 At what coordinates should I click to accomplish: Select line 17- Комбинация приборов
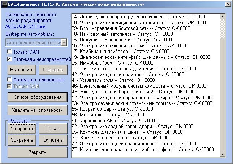pos(121,52)
